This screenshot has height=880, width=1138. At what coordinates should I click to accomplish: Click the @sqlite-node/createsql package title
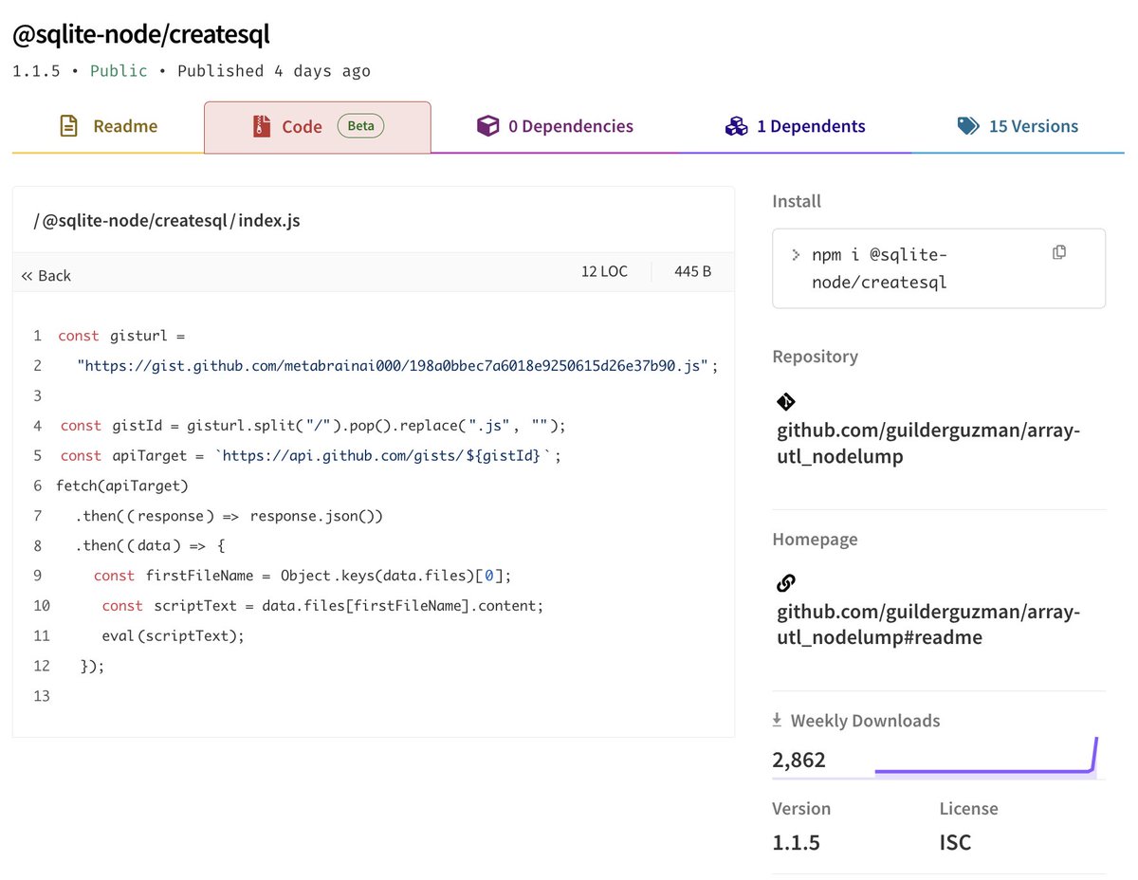tap(141, 35)
